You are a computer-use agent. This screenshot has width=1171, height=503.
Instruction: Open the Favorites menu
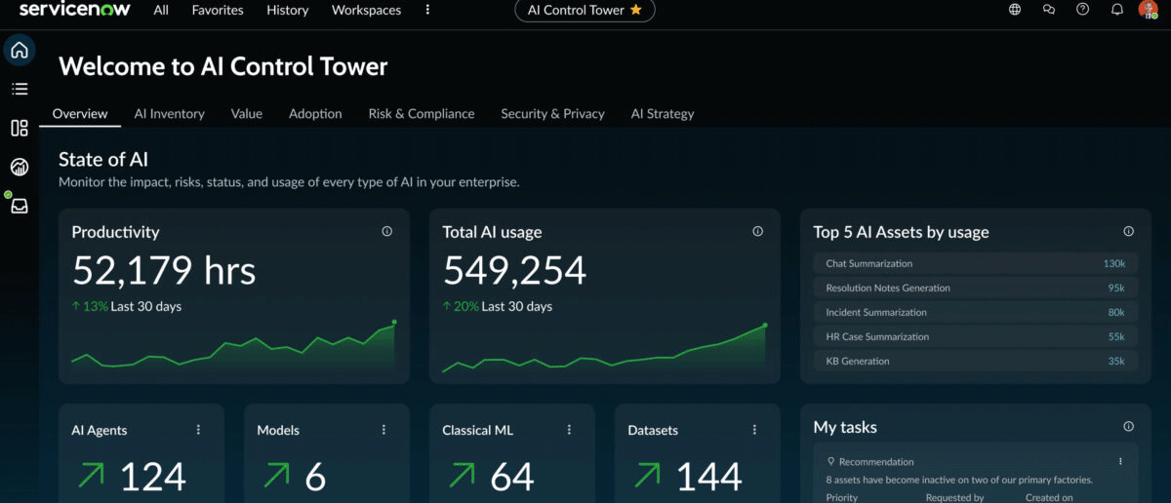[x=218, y=10]
